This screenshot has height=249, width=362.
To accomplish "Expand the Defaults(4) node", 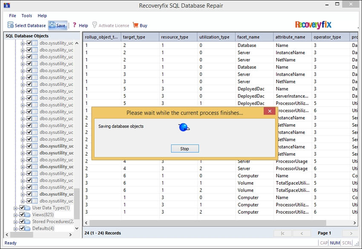I will 15,229.
